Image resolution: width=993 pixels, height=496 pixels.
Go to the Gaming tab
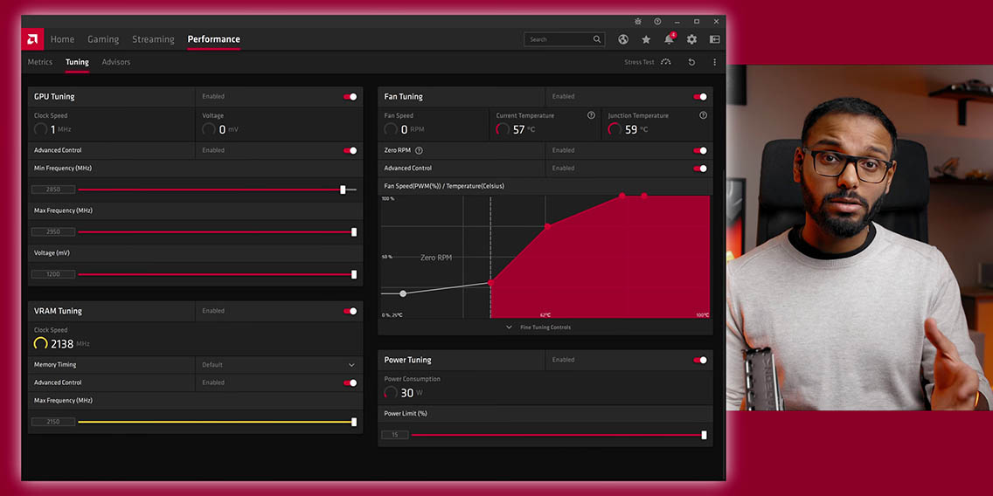click(x=103, y=39)
